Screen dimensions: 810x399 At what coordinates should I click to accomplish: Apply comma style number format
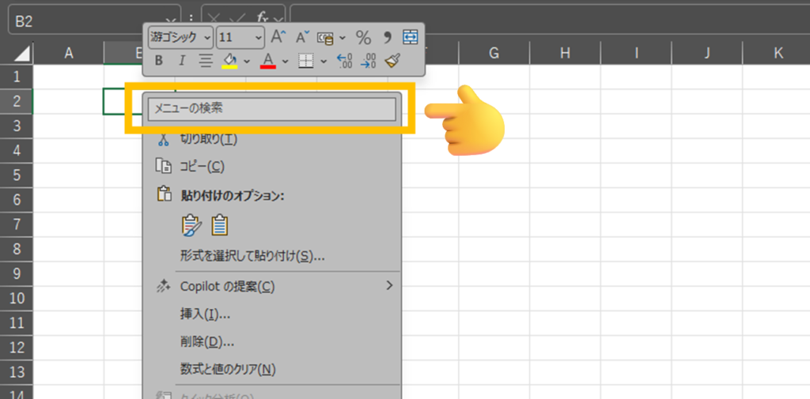388,37
